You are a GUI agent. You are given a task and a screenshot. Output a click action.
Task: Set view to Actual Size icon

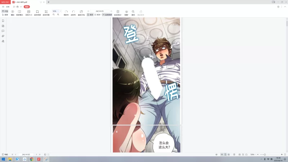29,12
